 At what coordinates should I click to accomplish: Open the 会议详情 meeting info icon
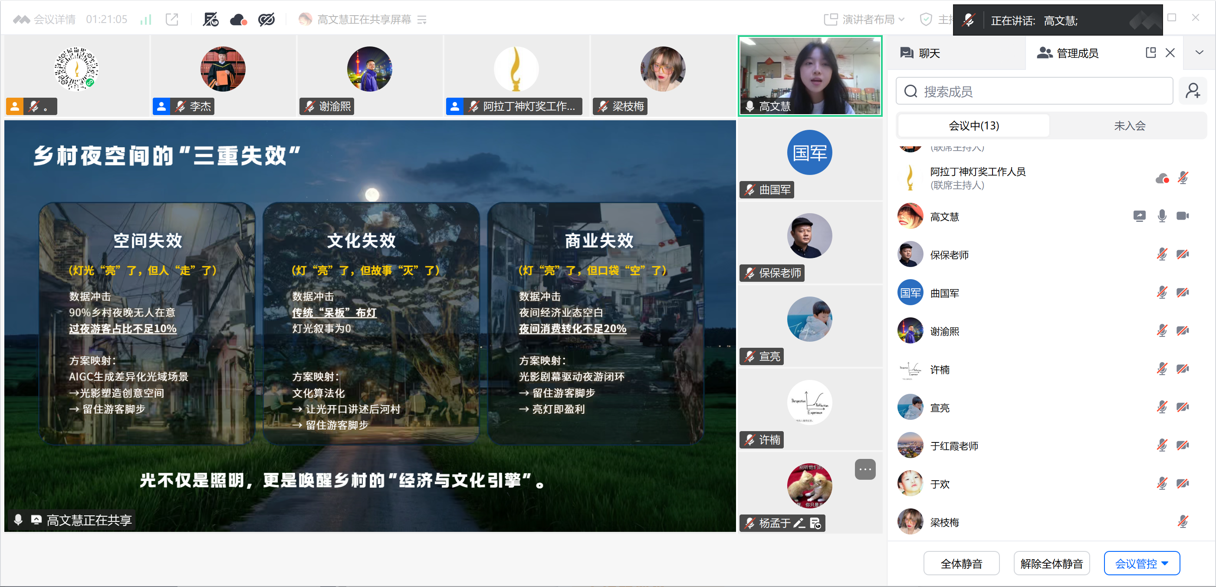click(x=22, y=20)
